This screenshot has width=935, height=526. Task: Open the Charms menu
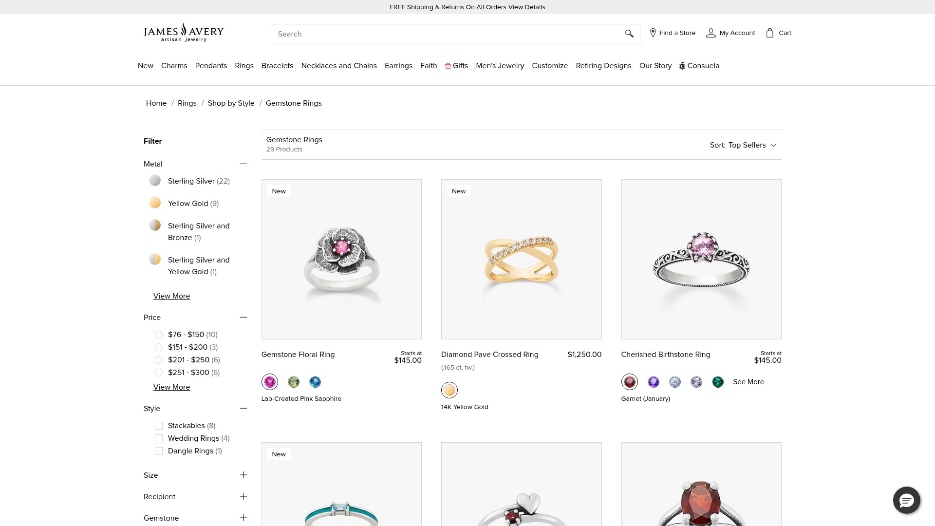[174, 66]
